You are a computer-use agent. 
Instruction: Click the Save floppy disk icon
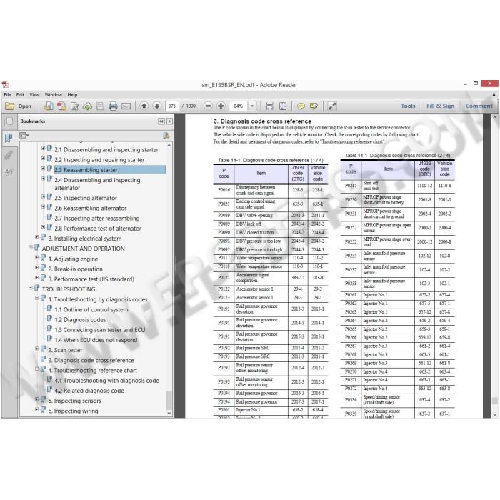pyautogui.click(x=100, y=106)
